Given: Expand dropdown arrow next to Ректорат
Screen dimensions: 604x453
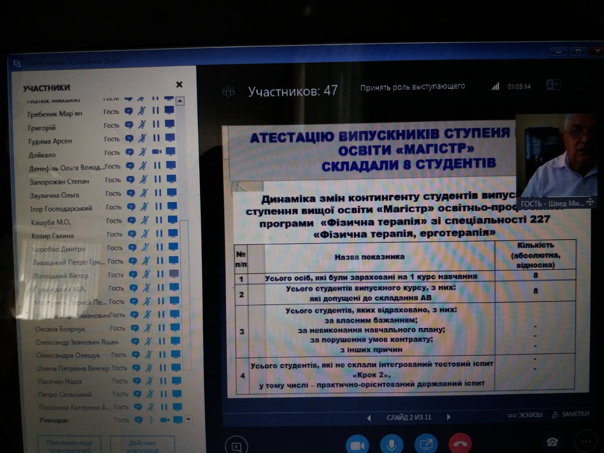Looking at the screenshot, I should (188, 419).
